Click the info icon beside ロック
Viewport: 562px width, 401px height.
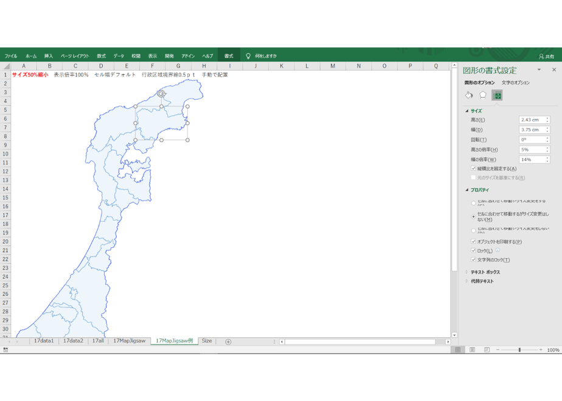pos(498,250)
